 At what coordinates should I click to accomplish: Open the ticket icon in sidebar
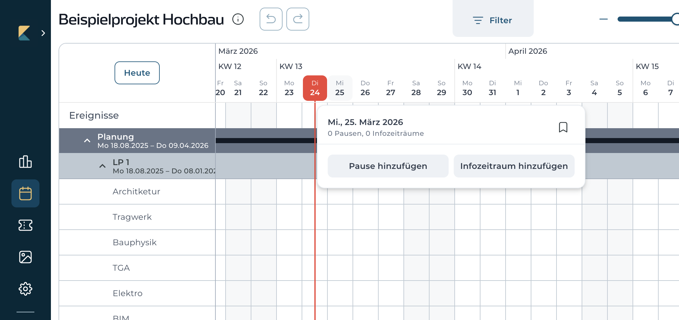[25, 225]
